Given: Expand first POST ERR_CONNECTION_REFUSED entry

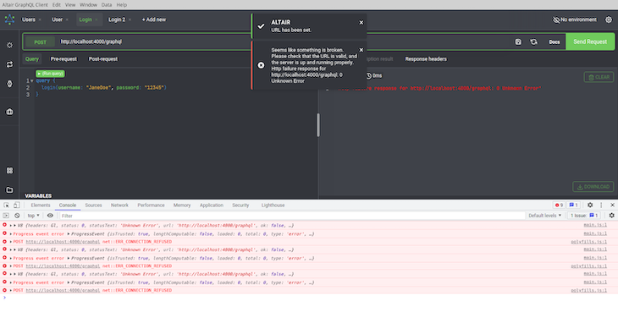Looking at the screenshot, I should (11, 242).
